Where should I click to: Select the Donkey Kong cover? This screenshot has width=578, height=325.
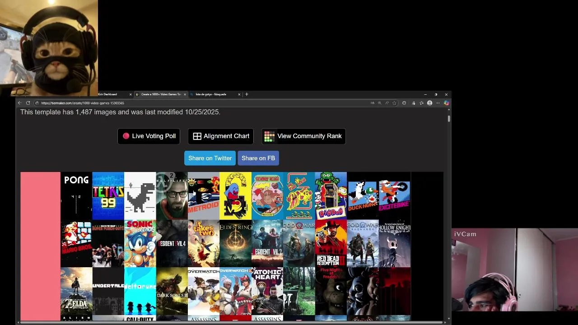(267, 195)
